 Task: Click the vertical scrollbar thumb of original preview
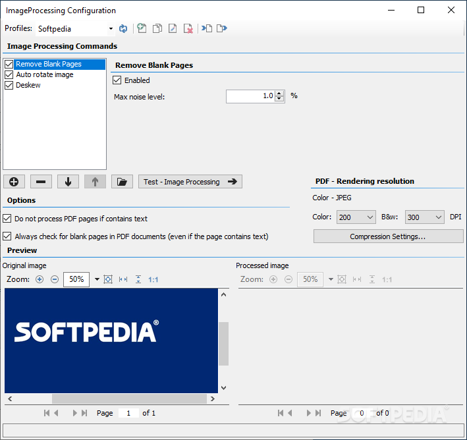(x=224, y=343)
